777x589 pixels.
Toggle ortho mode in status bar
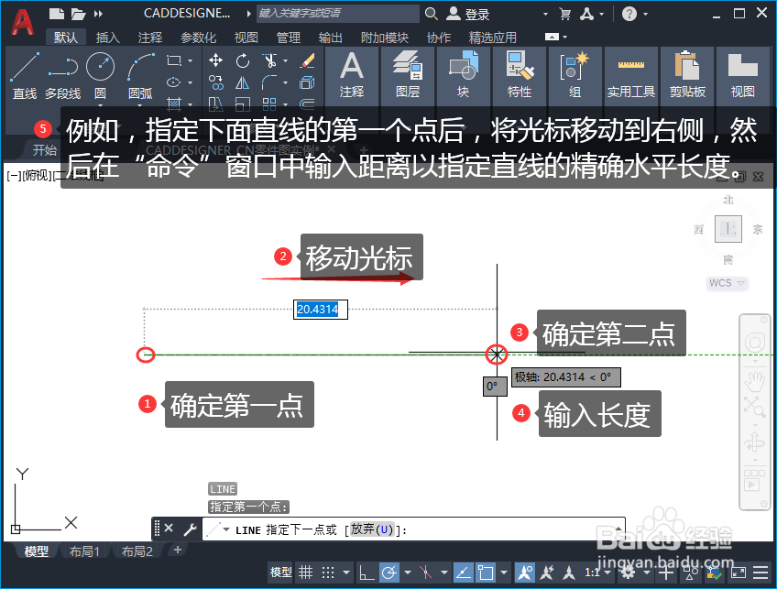coord(367,573)
